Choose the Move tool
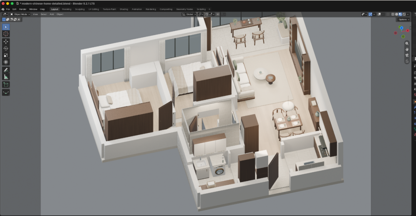This screenshot has height=216, width=416. (x=6, y=42)
